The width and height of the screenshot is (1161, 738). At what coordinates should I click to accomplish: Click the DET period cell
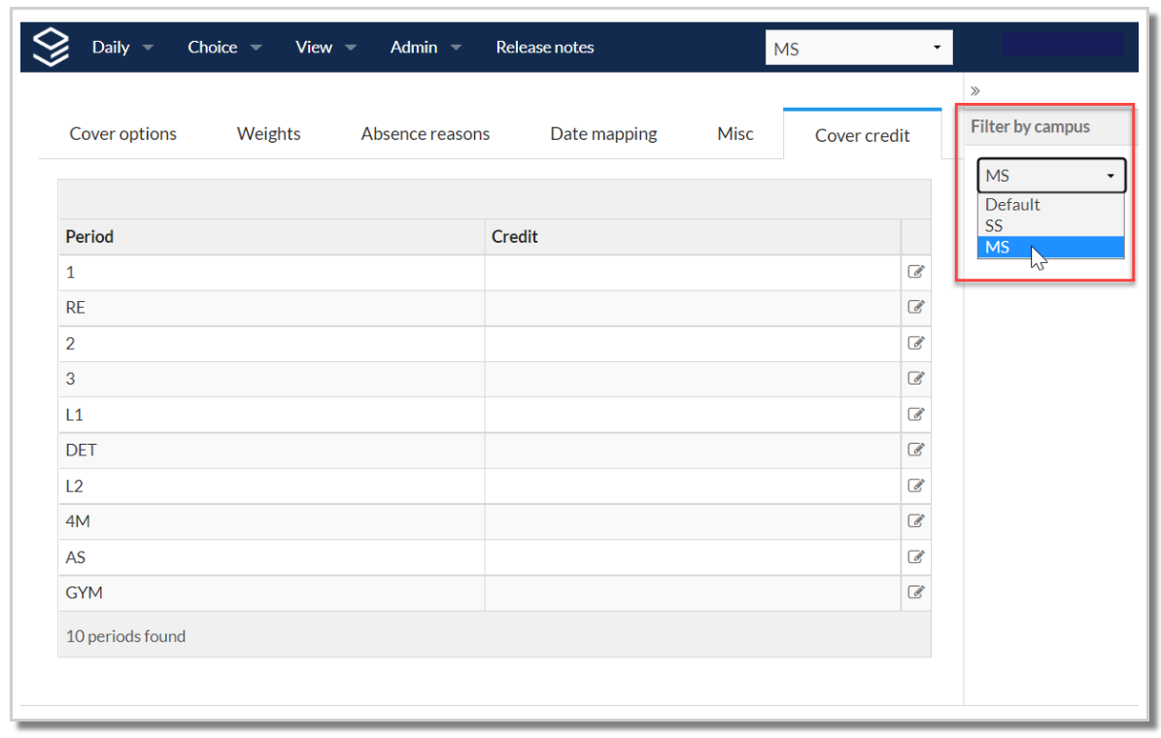pyautogui.click(x=272, y=450)
